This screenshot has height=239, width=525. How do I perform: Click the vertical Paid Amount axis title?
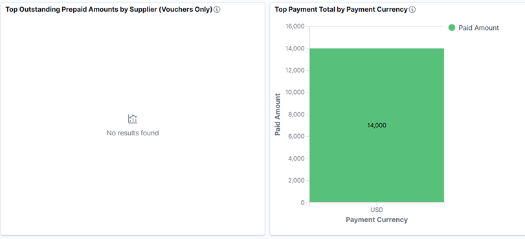point(278,114)
